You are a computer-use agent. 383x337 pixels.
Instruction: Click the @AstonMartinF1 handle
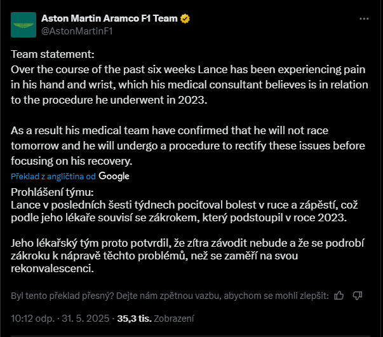(77, 31)
